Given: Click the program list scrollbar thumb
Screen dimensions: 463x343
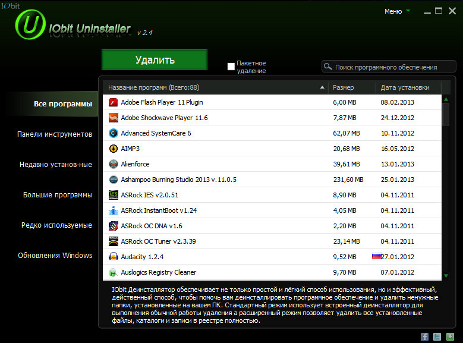Looking at the screenshot, I should click(x=446, y=115).
